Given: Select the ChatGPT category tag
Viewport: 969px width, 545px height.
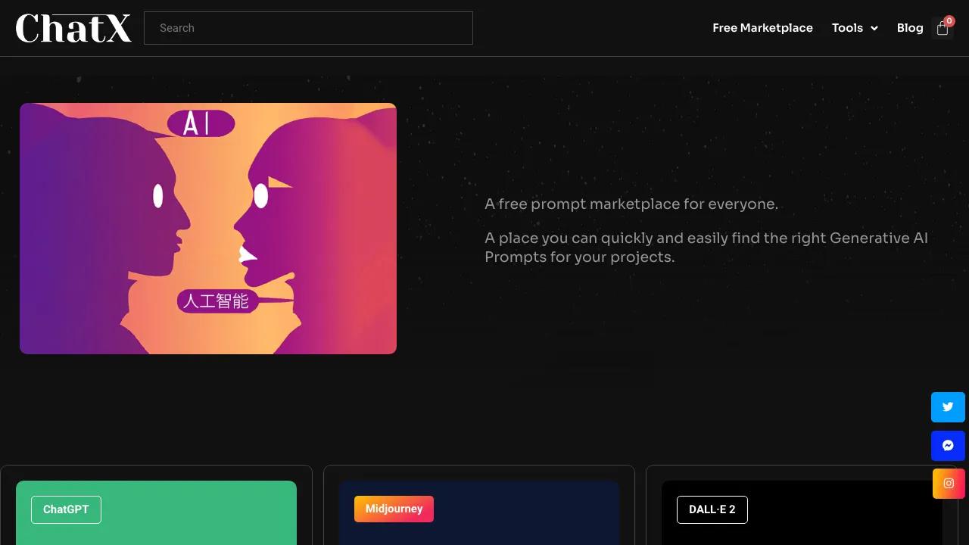Looking at the screenshot, I should point(66,509).
